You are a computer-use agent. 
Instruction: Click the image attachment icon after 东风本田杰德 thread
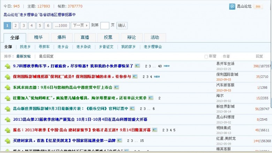click(116, 87)
